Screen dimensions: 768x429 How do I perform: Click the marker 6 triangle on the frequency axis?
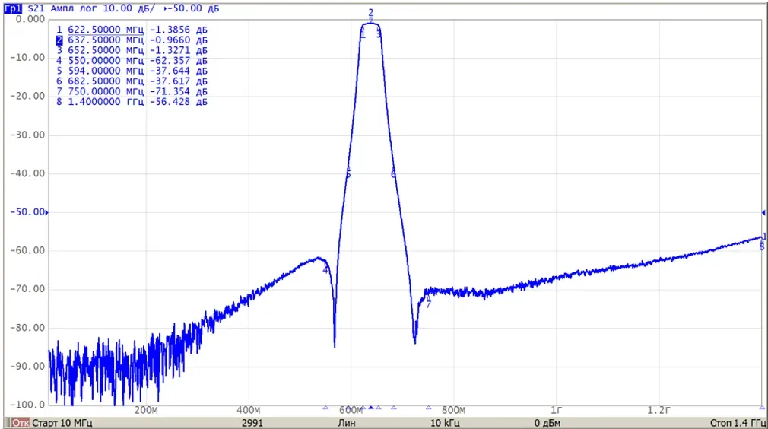394,408
